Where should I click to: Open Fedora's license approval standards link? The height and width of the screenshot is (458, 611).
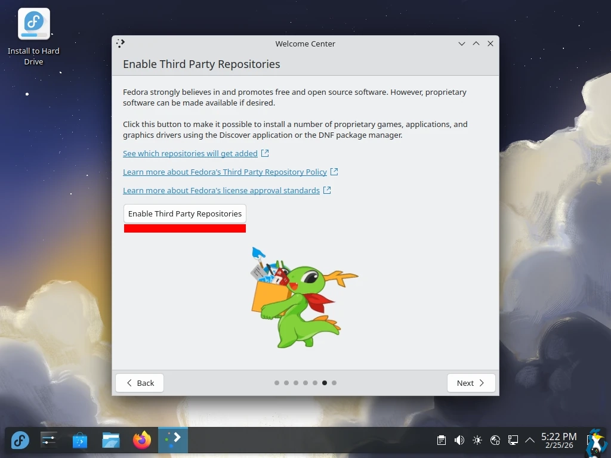[x=221, y=190]
